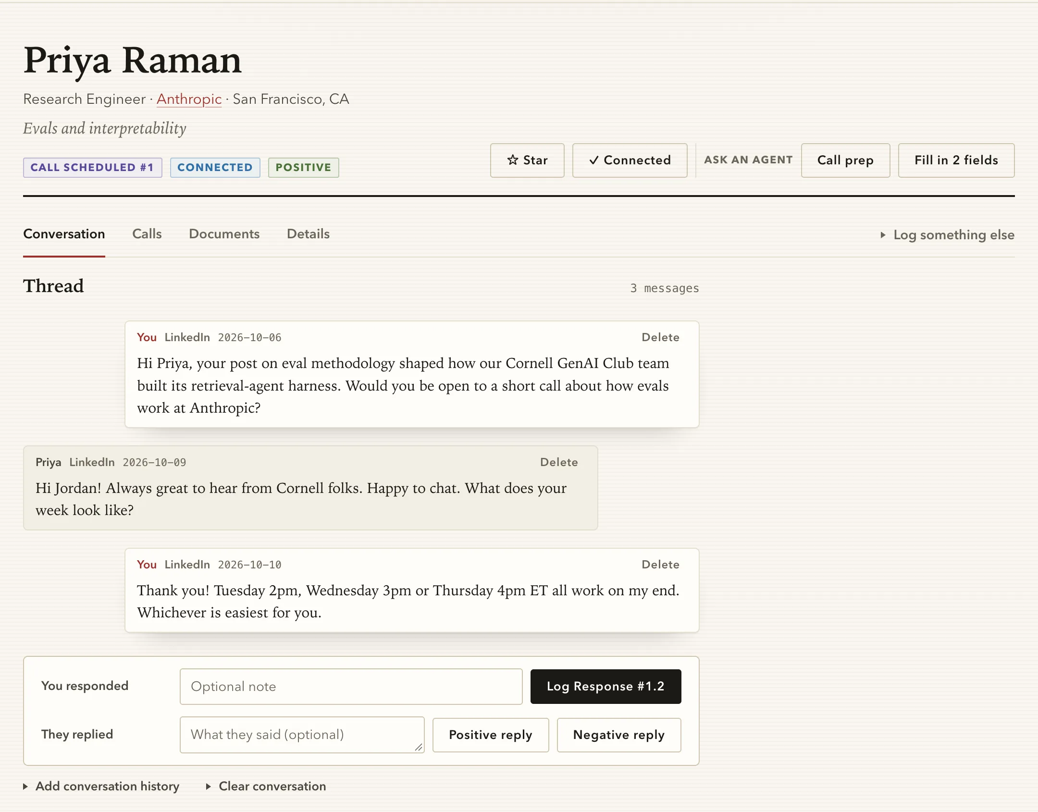
Task: Click the Thread heading
Action: pyautogui.click(x=53, y=286)
